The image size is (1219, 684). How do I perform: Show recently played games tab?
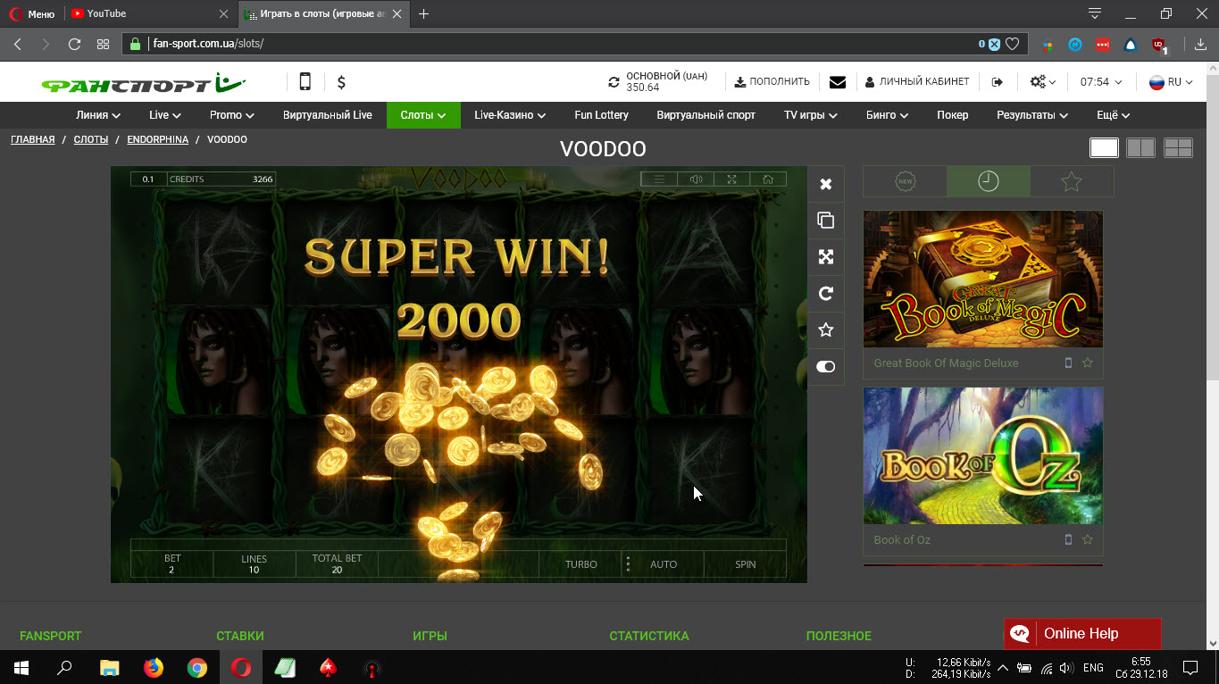(989, 181)
